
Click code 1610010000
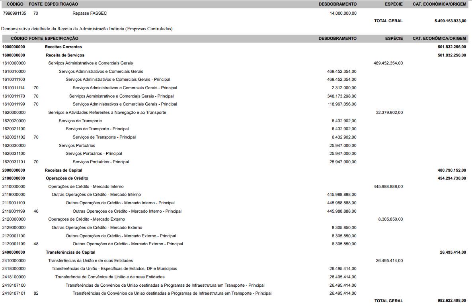14,71
